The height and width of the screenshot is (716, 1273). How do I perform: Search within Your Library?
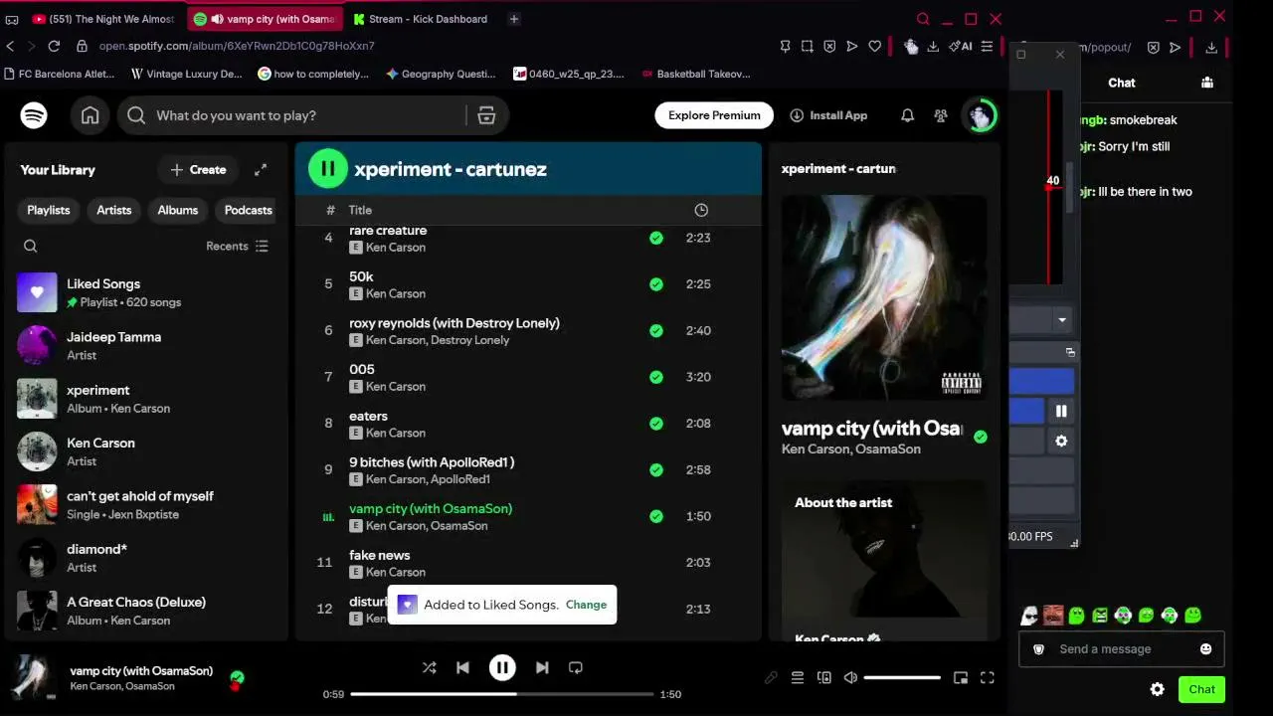31,246
